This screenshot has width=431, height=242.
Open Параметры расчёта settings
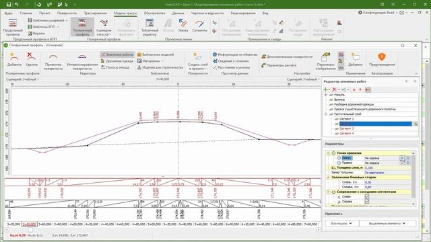coord(279,65)
